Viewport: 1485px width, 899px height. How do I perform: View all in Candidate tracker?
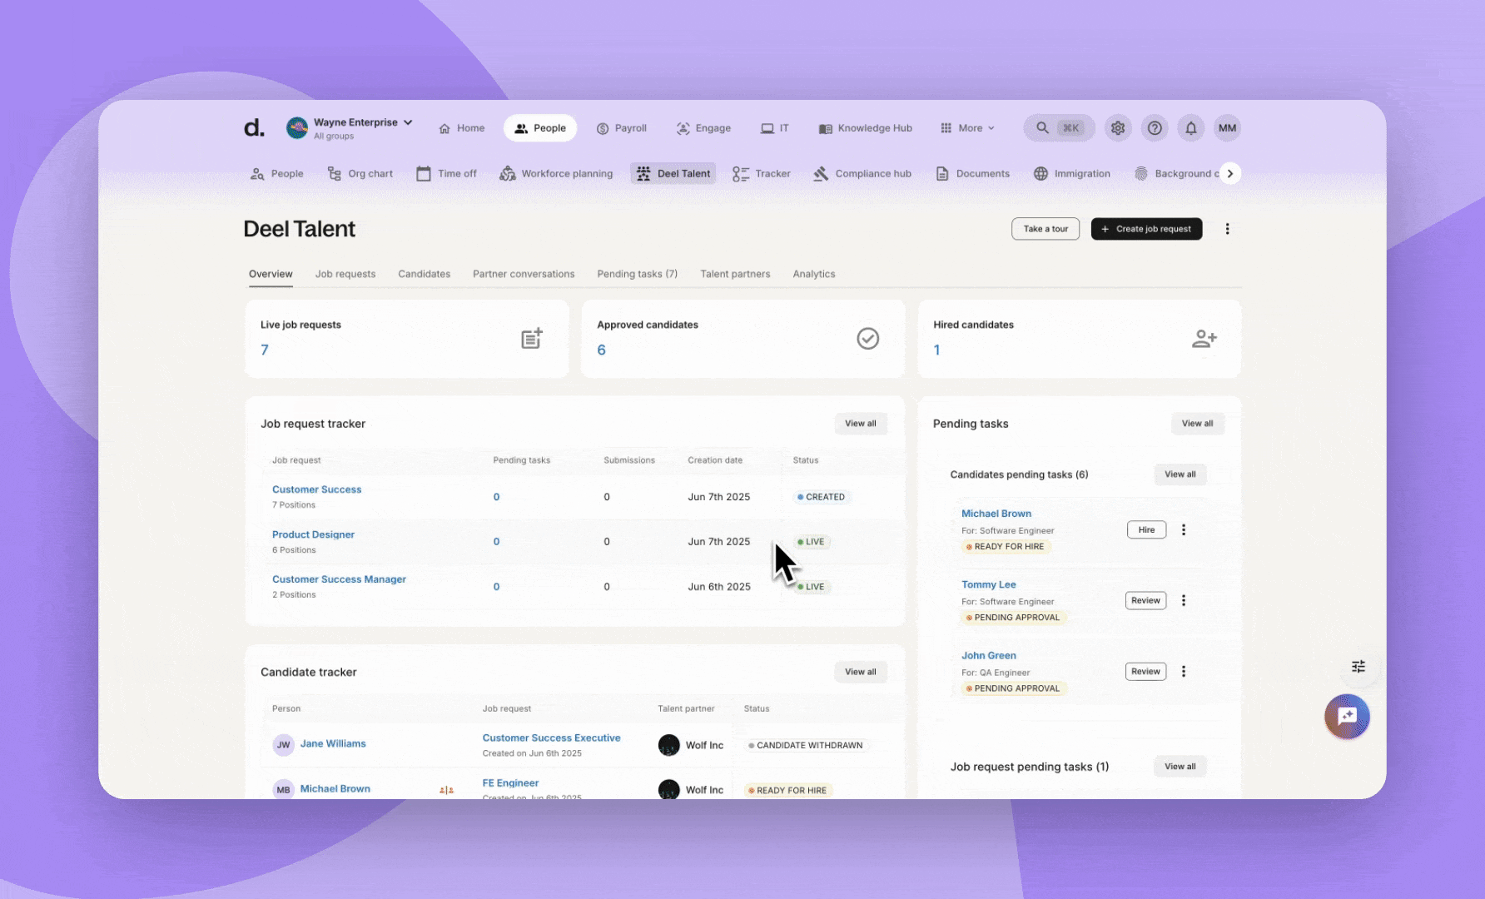[861, 672]
